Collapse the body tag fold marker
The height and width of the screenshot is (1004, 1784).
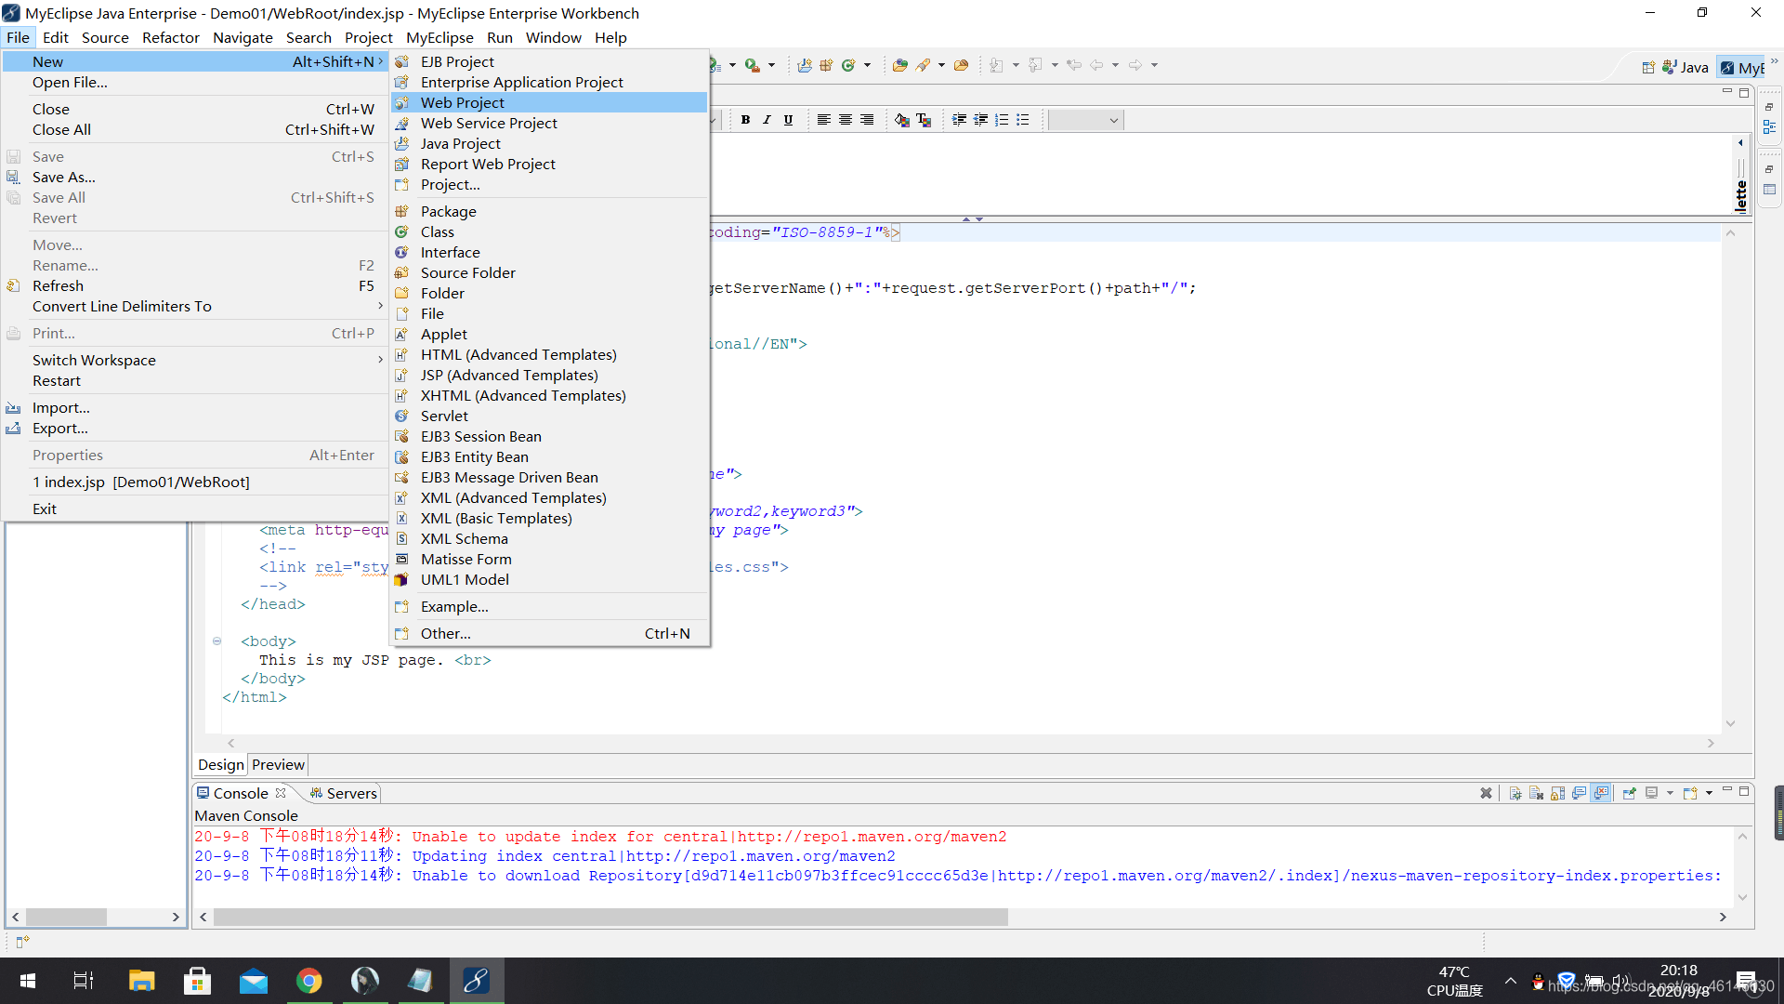coord(216,641)
